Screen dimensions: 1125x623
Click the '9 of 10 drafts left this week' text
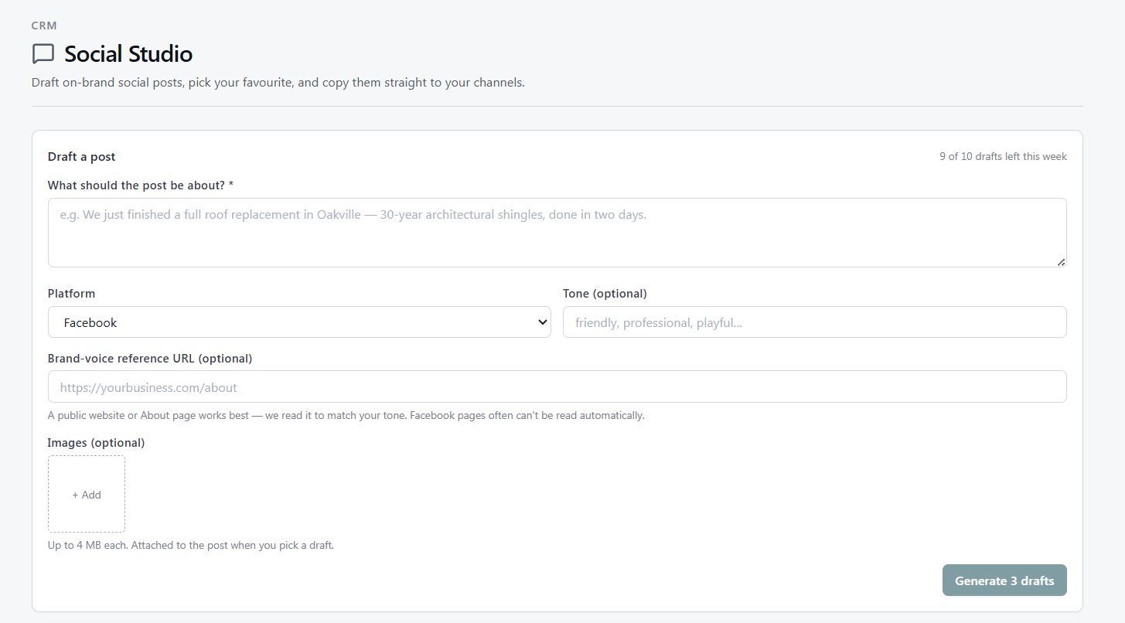1003,156
